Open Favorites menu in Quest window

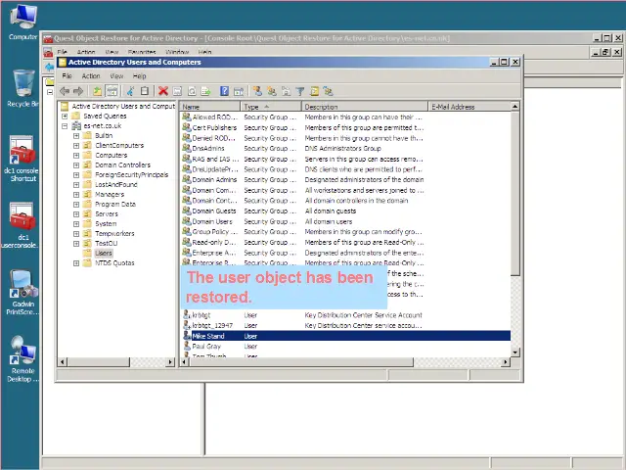coord(142,52)
